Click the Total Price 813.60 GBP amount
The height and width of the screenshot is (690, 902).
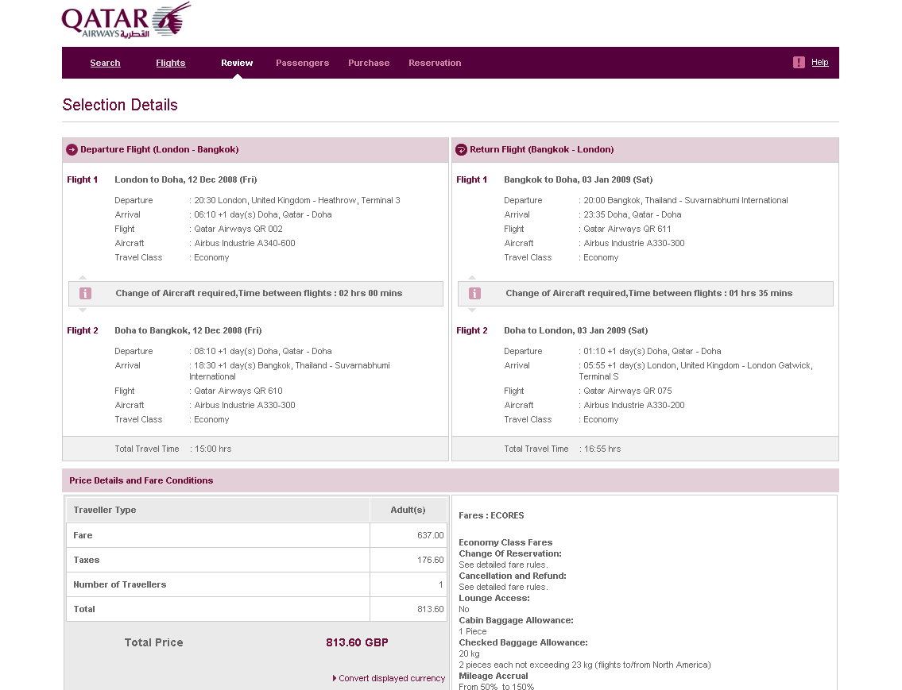[357, 643]
